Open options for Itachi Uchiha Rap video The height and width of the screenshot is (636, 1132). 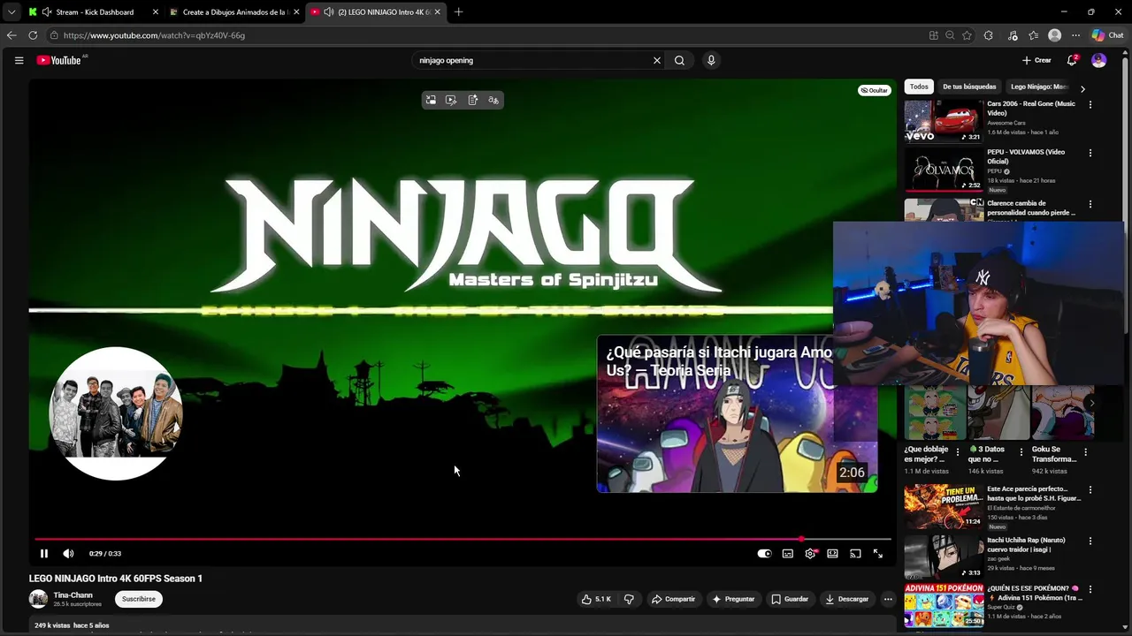pyautogui.click(x=1090, y=541)
